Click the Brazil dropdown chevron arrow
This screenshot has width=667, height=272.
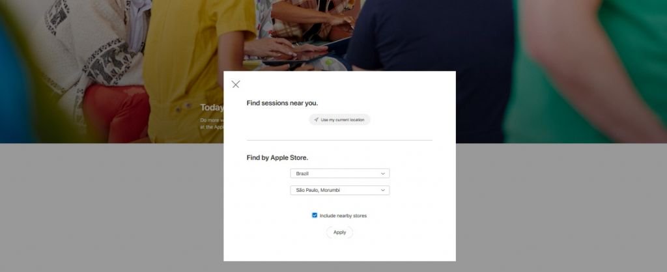[382, 174]
